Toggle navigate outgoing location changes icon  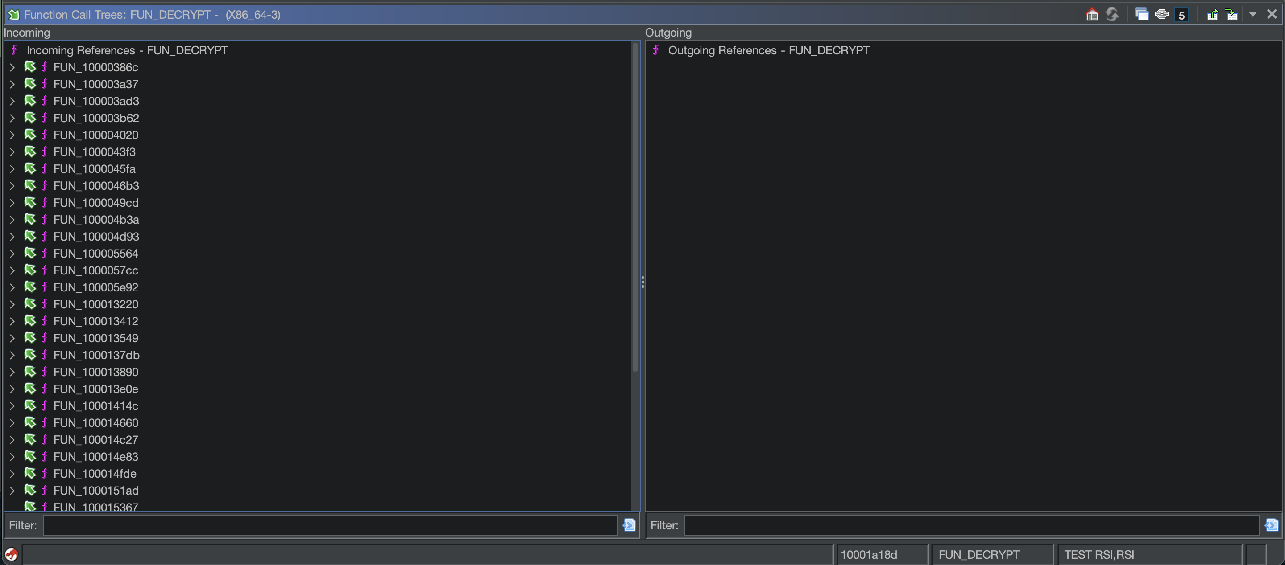(1213, 14)
